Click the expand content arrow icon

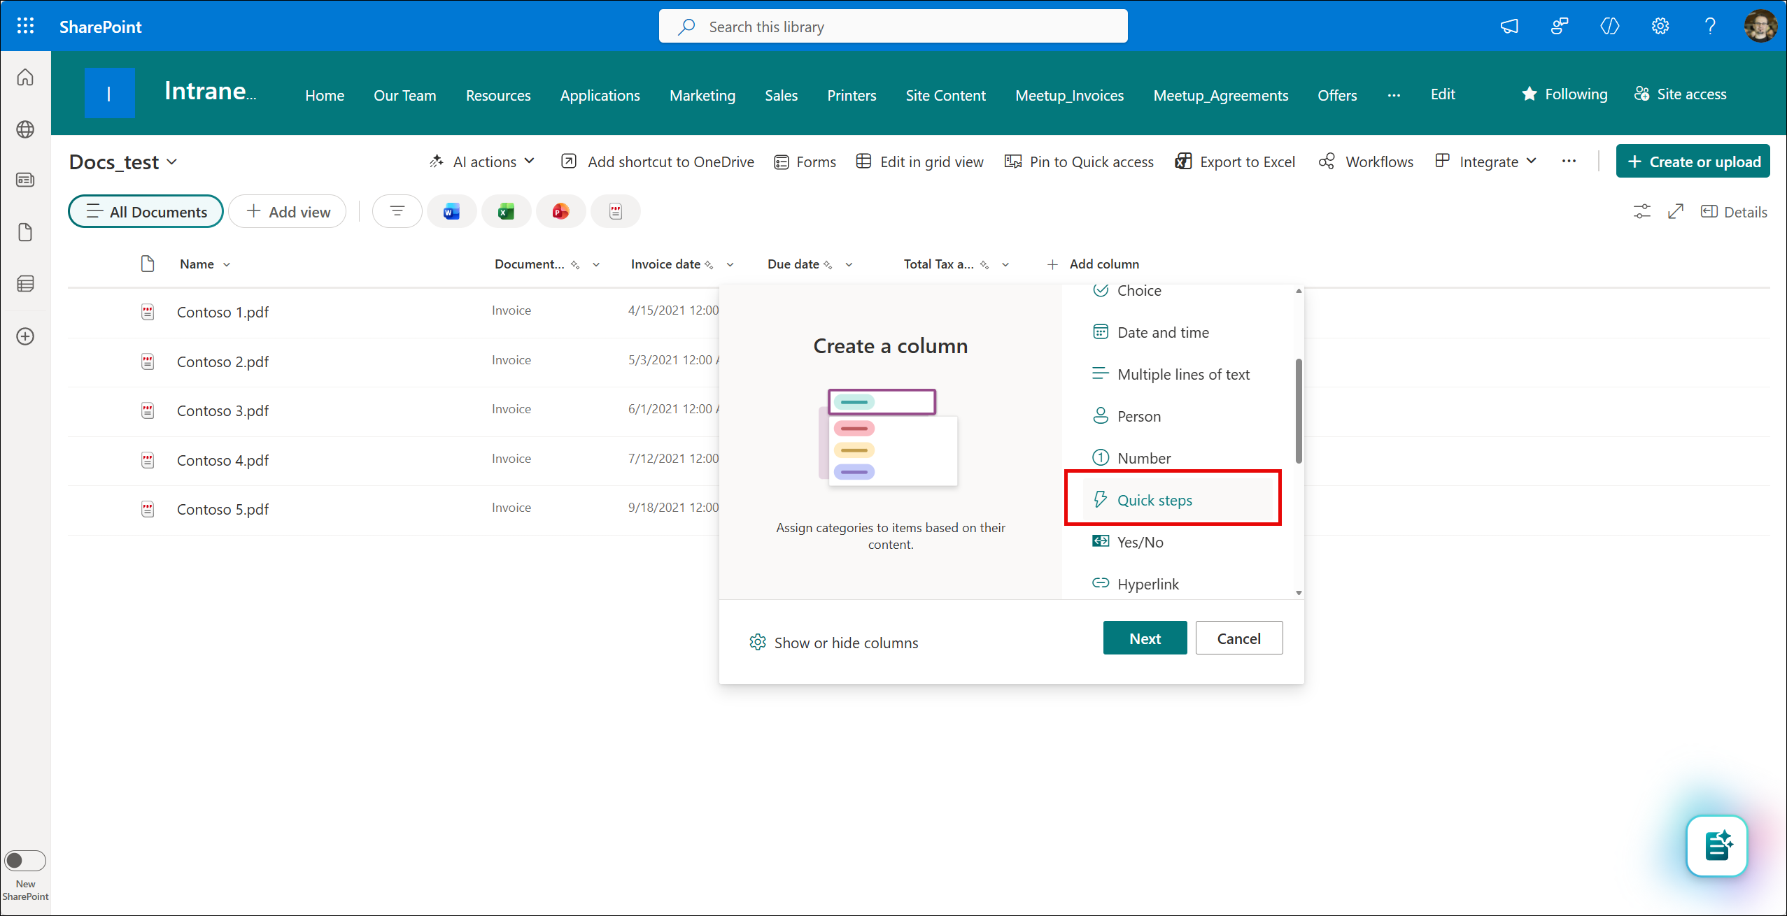1675,211
